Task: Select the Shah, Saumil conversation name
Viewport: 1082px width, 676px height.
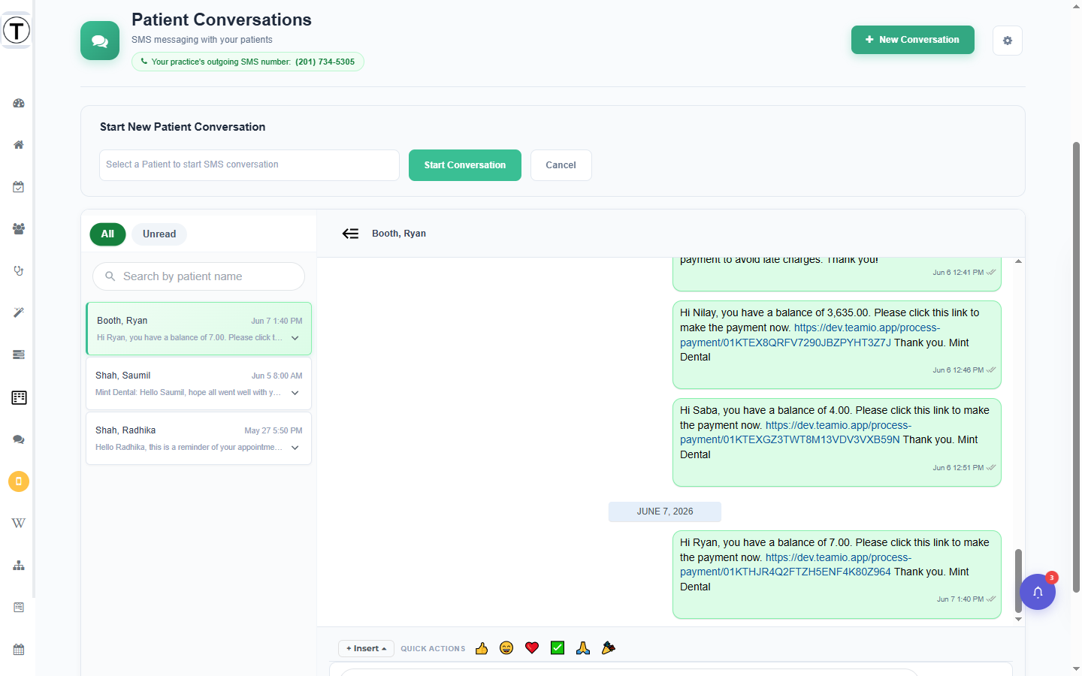Action: point(123,376)
